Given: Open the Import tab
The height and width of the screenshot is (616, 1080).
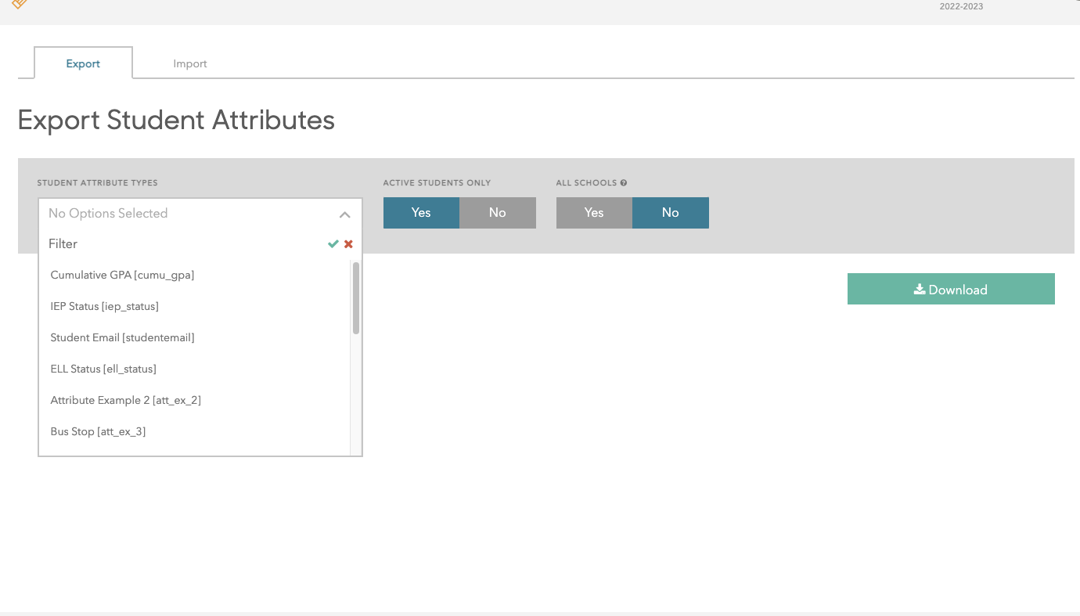Looking at the screenshot, I should [x=190, y=63].
